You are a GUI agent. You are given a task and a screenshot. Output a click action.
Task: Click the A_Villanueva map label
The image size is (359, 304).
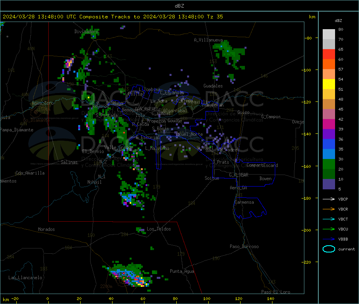[x=208, y=40]
